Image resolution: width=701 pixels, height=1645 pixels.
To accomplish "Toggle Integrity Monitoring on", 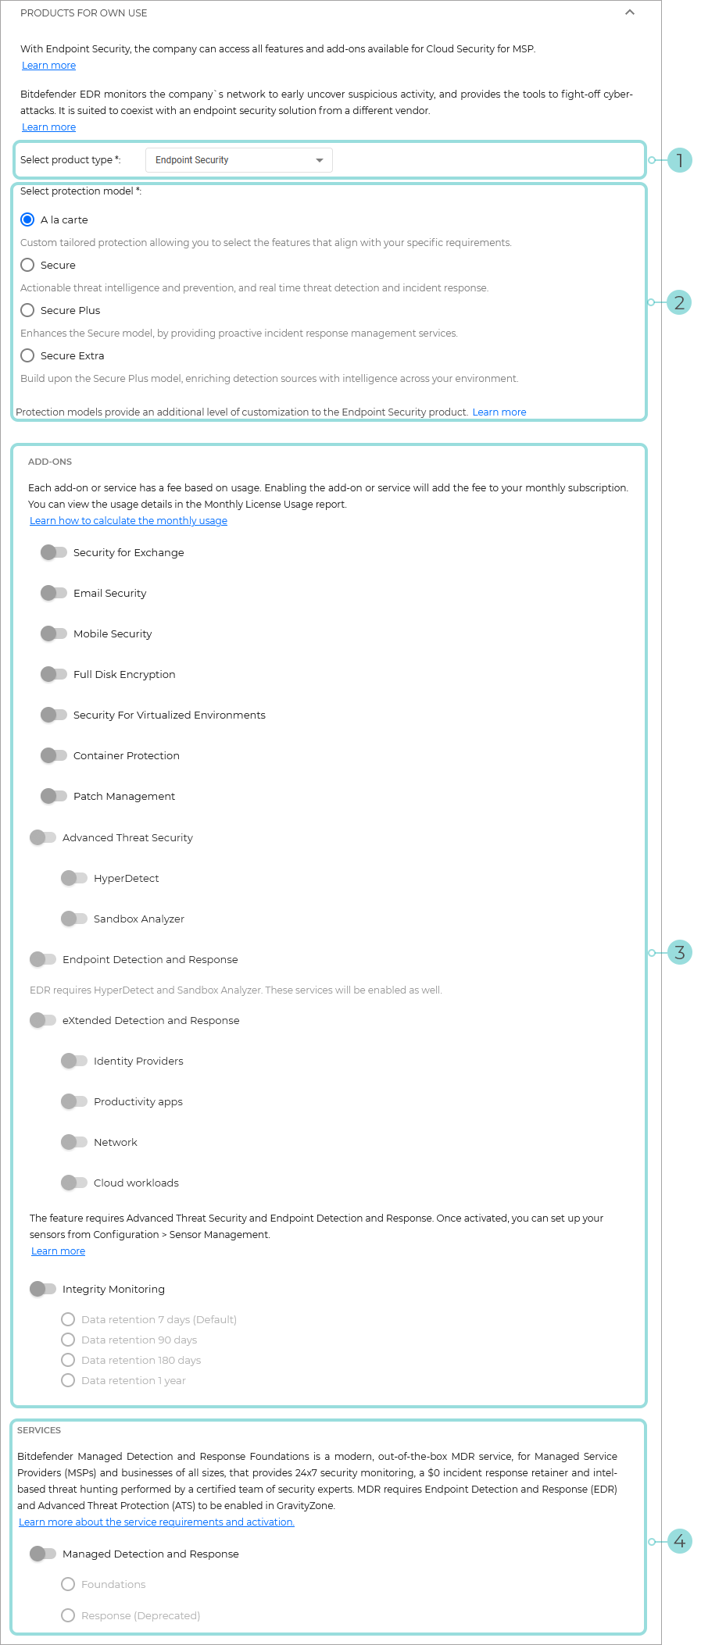I will point(44,1289).
